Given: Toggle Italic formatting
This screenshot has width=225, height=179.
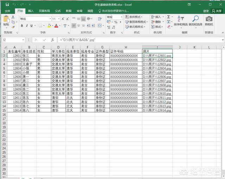Looking at the screenshot, I should pos(27,26).
